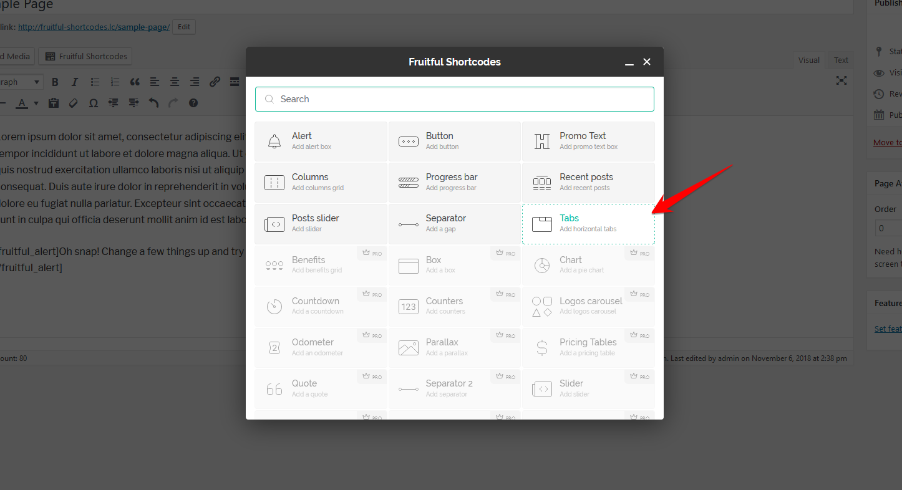Undo the last editor action
This screenshot has width=902, height=490.
click(153, 103)
